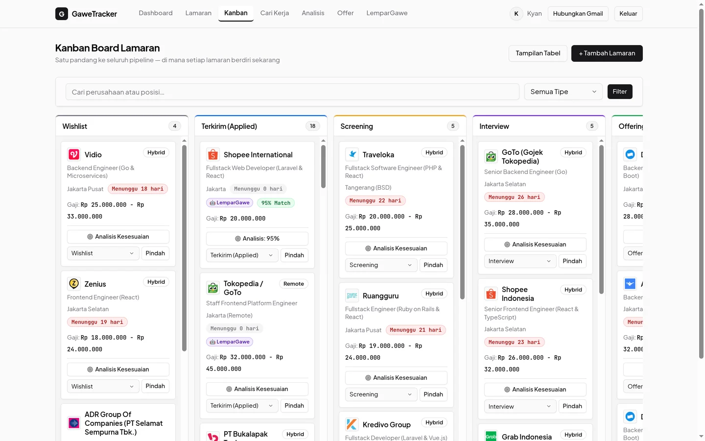Open the Shopee Indonesia status dropdown

520,406
